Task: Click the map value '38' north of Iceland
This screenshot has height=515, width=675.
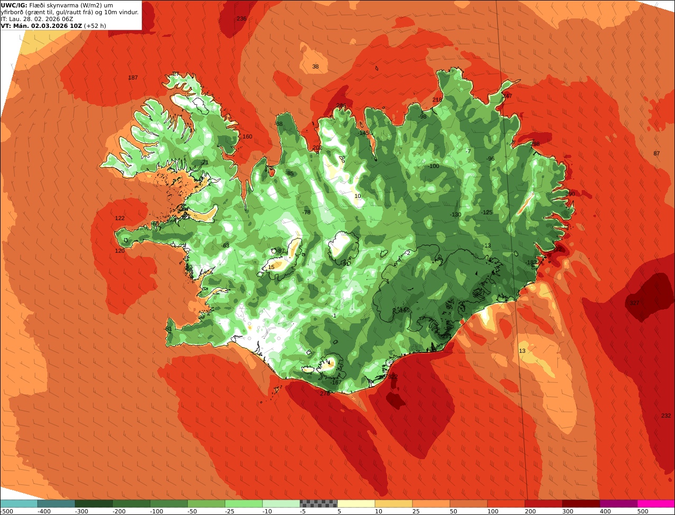Action: (315, 66)
